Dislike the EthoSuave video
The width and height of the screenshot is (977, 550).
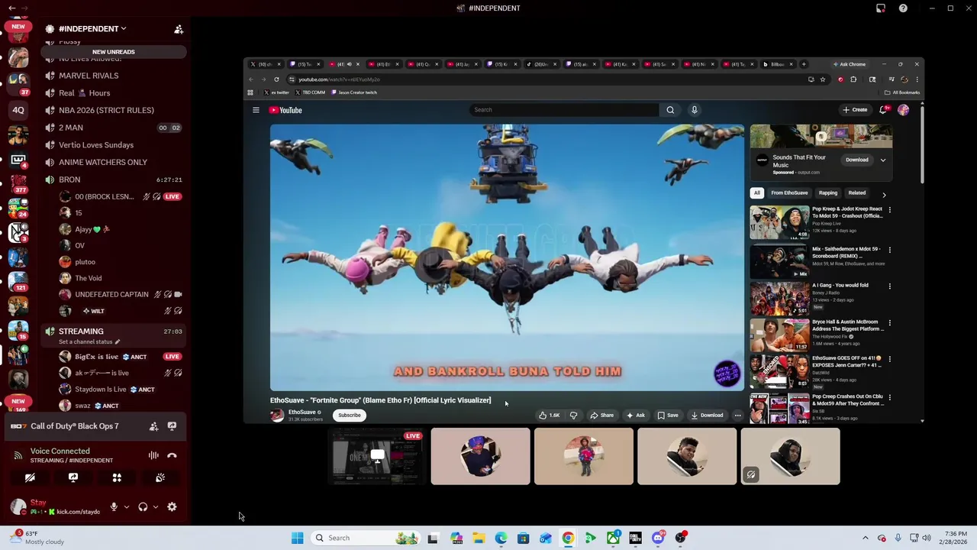[x=573, y=416]
